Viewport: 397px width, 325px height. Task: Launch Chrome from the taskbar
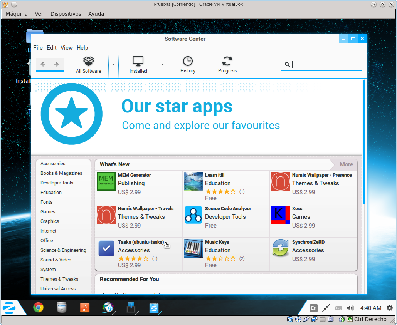coord(38,307)
